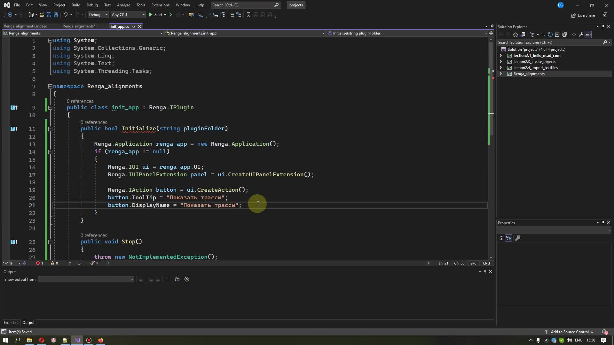Screen dimensions: 614x345
Task: Click the View Code icon
Action: tap(574, 34)
